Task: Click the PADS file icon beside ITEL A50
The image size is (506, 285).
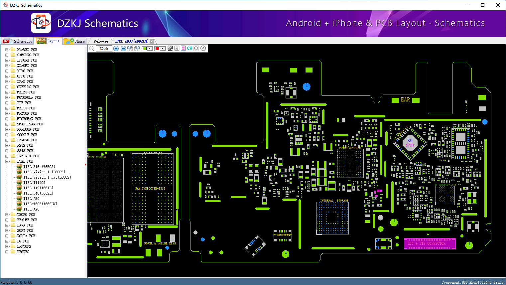Action: (x=19, y=199)
